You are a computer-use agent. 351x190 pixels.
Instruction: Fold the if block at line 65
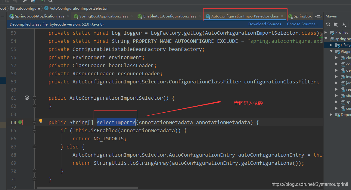(35, 130)
